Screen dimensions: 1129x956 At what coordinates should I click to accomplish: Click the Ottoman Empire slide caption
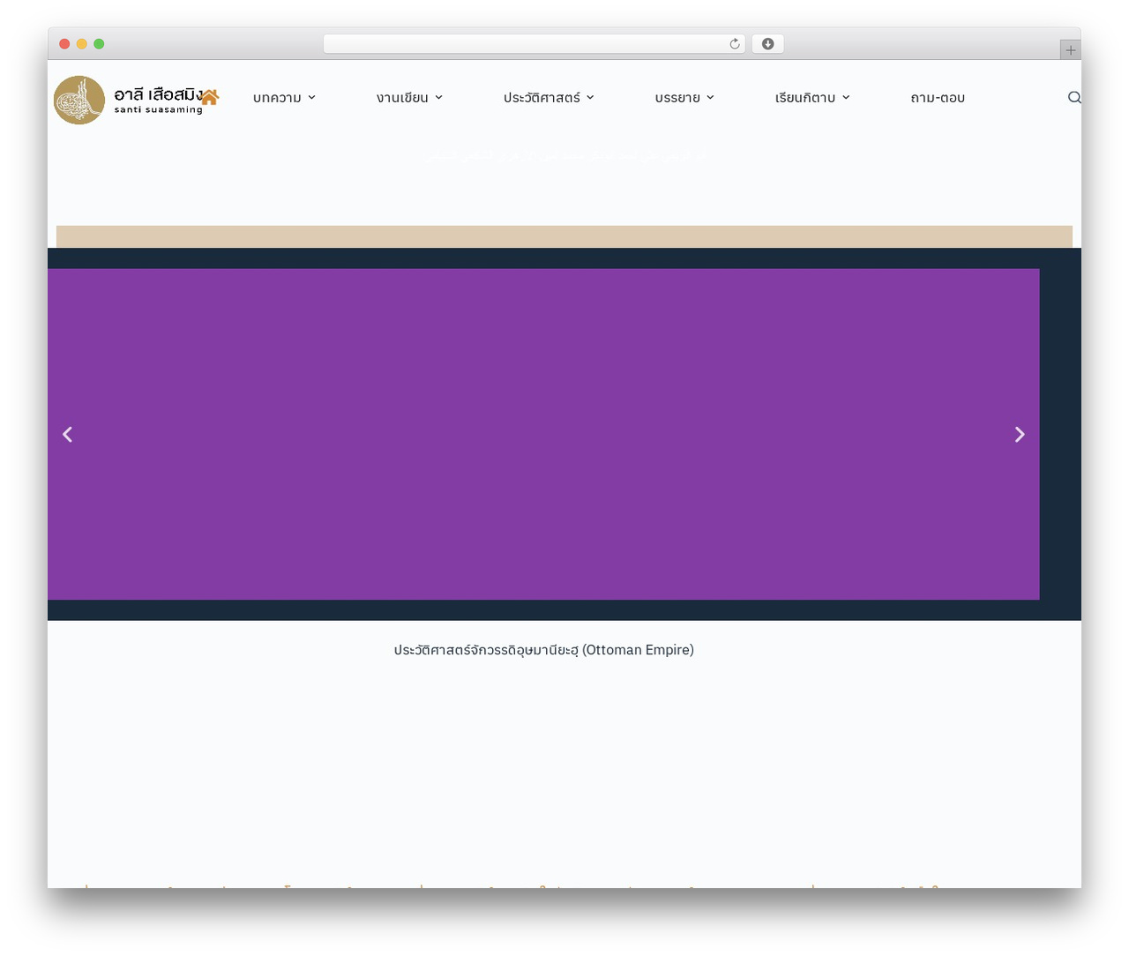click(x=544, y=650)
